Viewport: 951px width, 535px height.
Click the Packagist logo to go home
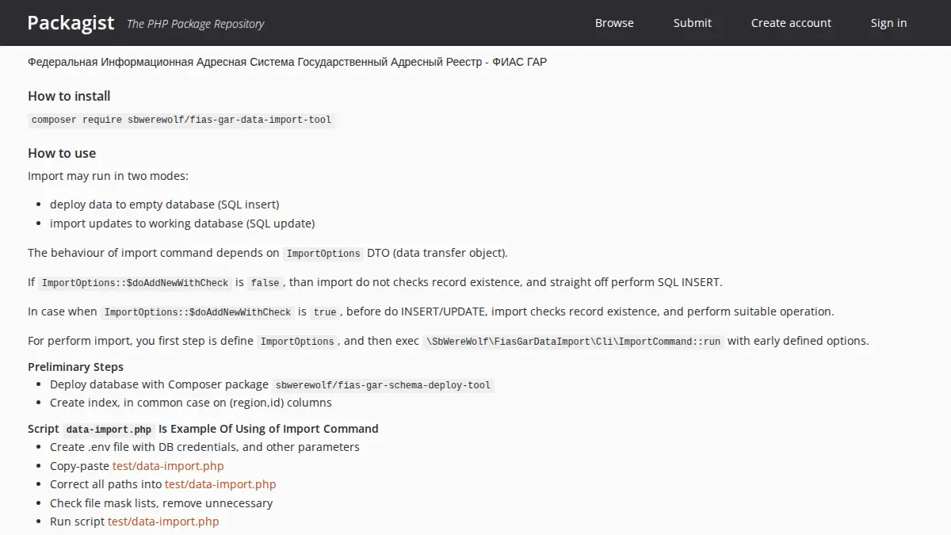(x=71, y=22)
